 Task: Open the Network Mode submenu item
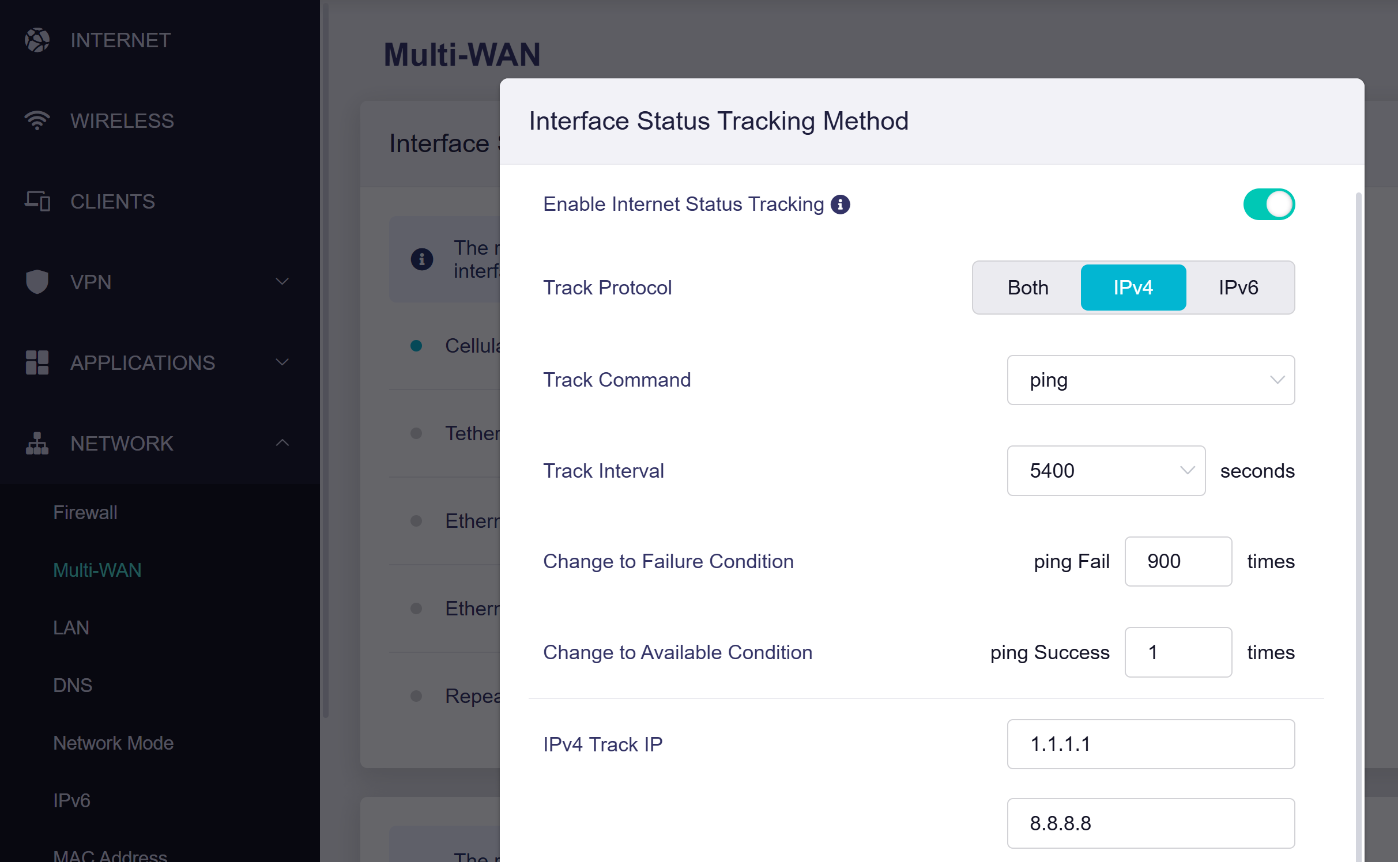click(114, 743)
